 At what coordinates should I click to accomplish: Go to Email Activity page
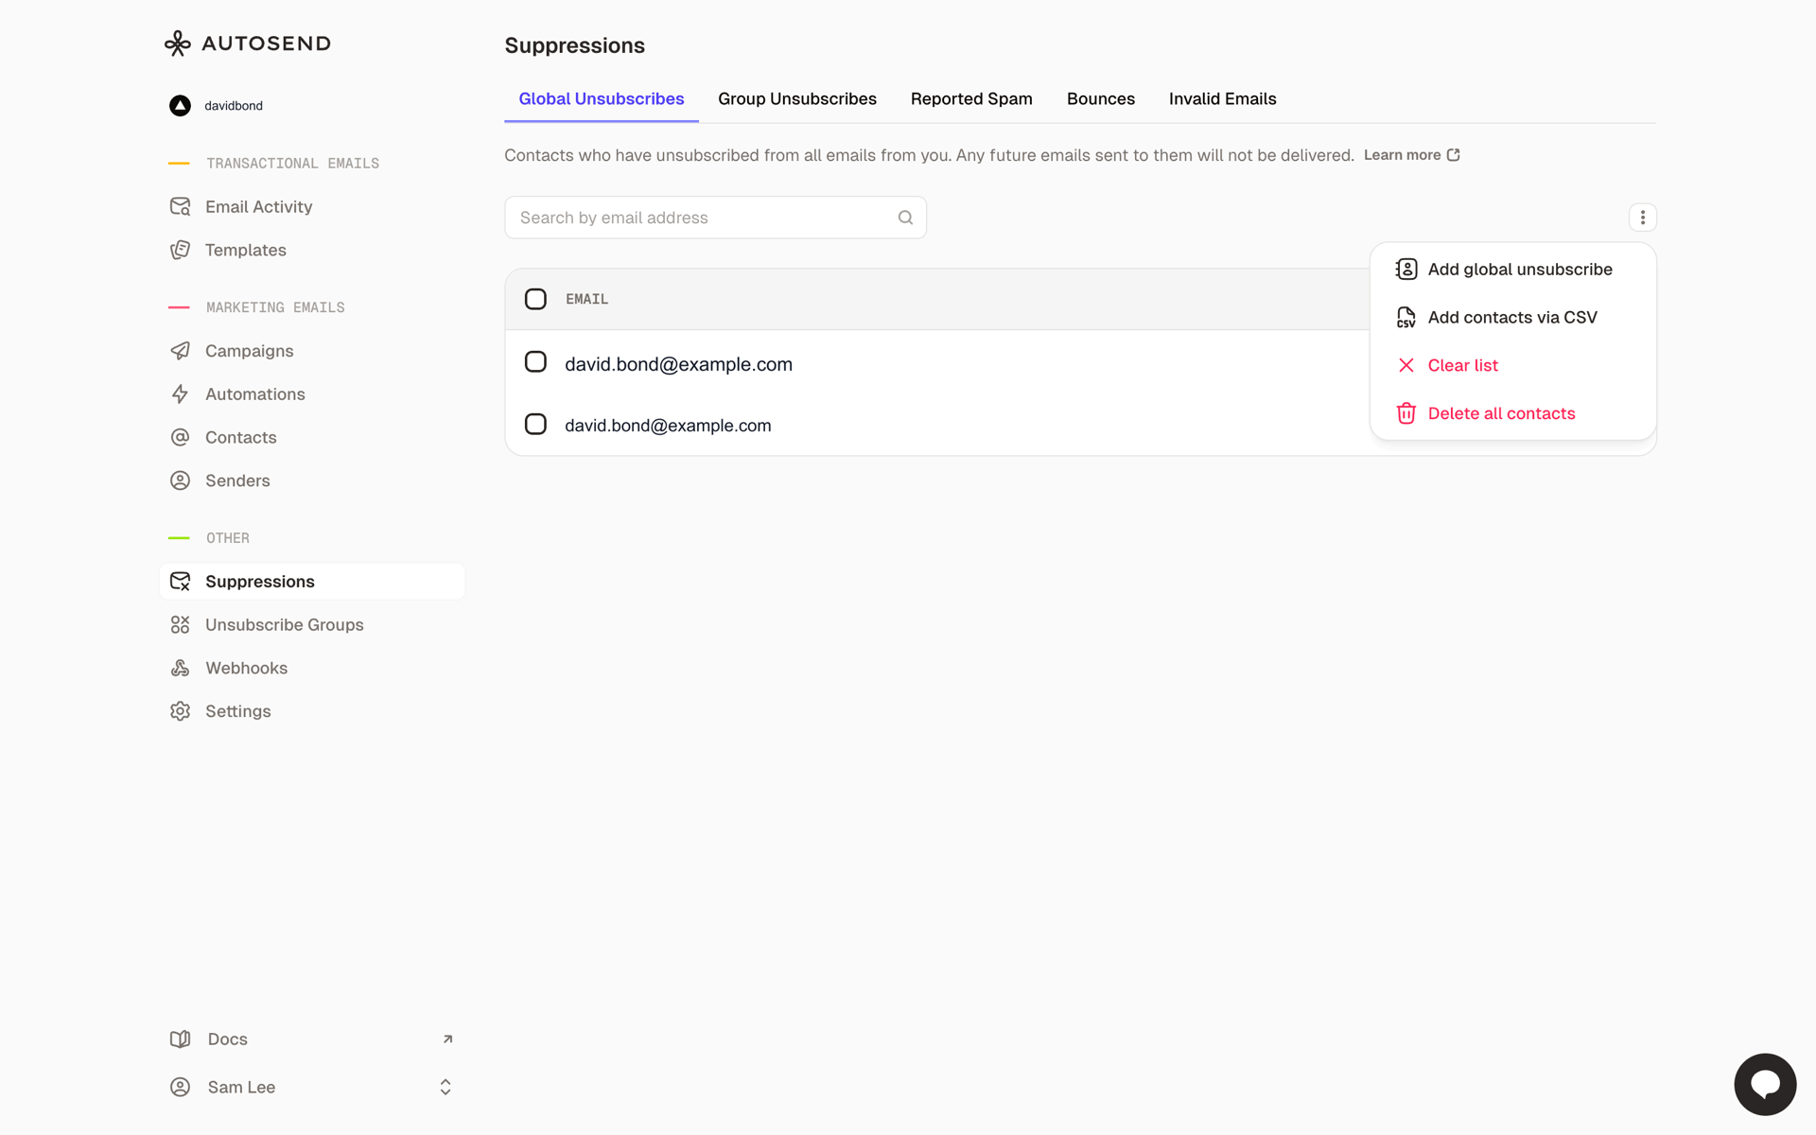tap(312, 206)
